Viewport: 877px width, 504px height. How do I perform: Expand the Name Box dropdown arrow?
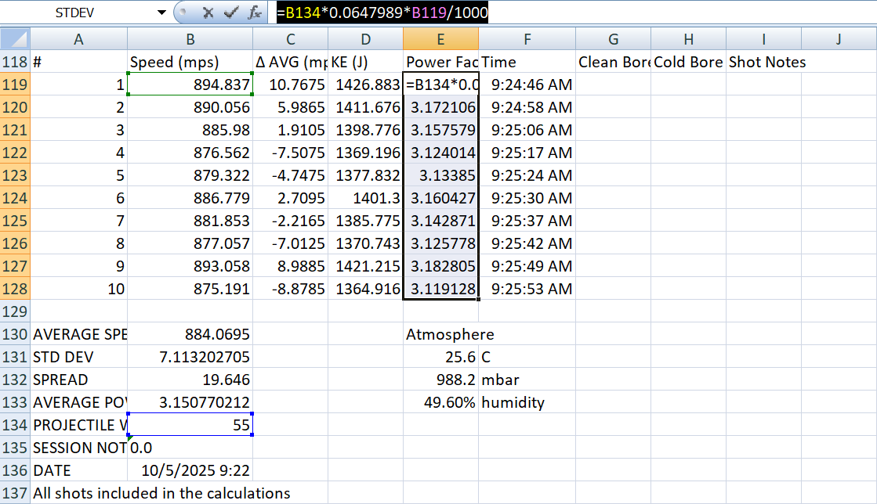[x=161, y=13]
